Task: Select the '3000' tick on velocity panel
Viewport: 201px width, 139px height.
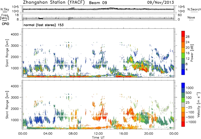Action: tap(15, 97)
